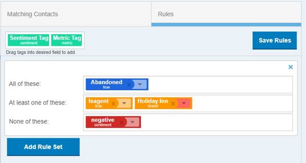306x163 pixels.
Task: Remove the negative sentiment tag via x
Action: pyautogui.click(x=121, y=122)
